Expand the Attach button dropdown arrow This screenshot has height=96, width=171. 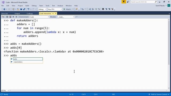[73, 9]
